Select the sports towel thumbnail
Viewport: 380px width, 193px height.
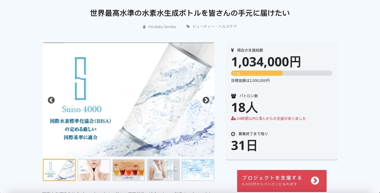click(163, 170)
